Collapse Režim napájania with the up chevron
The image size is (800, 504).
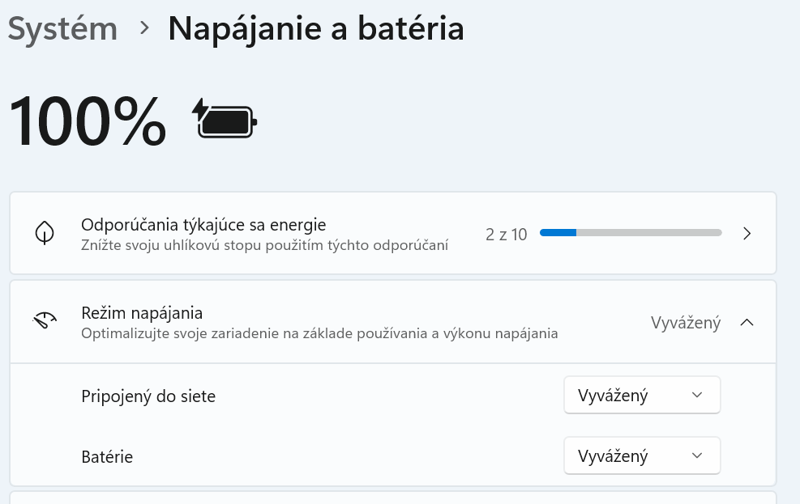coord(747,323)
